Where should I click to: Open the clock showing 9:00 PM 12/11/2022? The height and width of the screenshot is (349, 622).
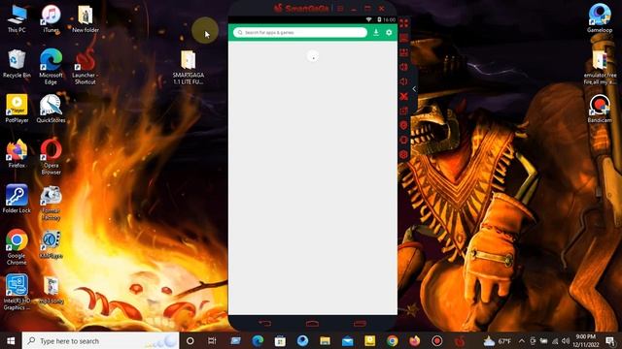pyautogui.click(x=585, y=340)
